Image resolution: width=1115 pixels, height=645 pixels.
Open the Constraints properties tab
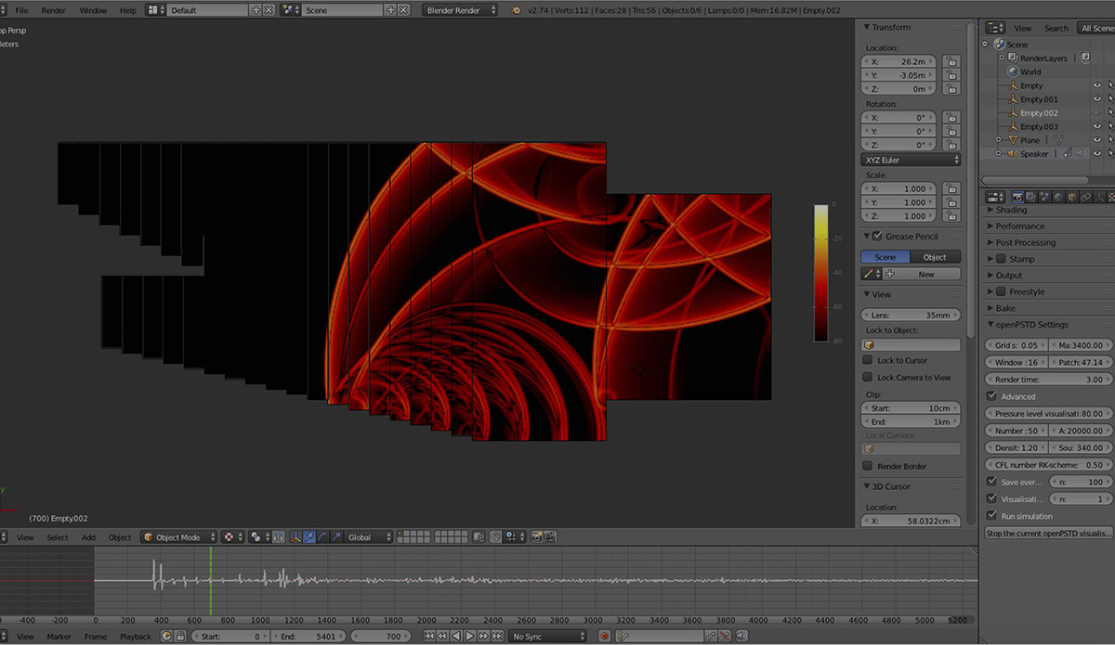click(1085, 197)
